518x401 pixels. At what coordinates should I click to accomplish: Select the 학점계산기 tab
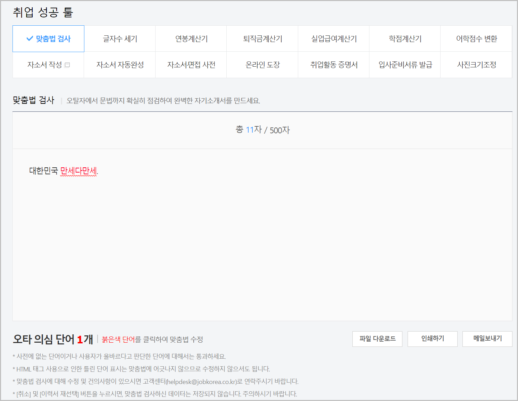tap(405, 39)
